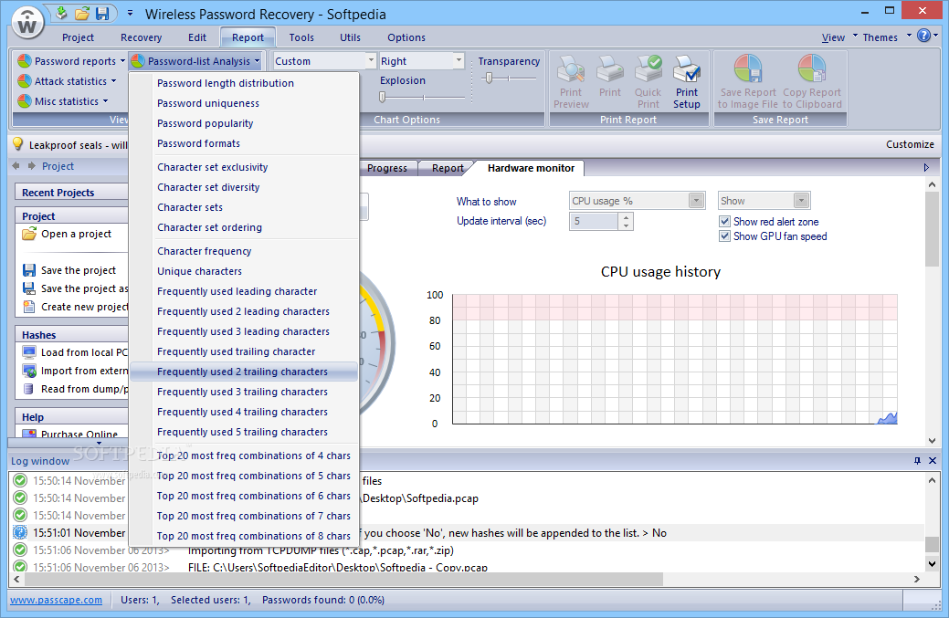Click the forward arrow beside Project
Viewport: 949px width, 618px height.
click(x=31, y=166)
